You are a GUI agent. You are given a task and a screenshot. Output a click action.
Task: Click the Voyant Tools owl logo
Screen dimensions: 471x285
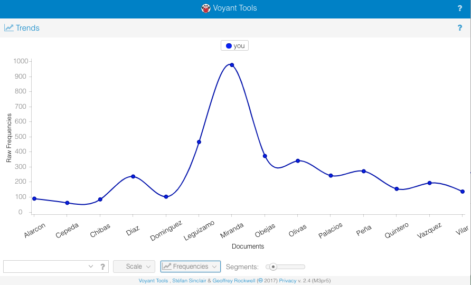click(206, 8)
